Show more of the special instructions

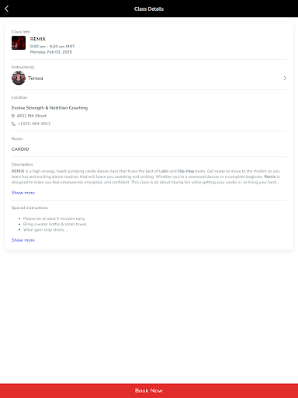23,240
